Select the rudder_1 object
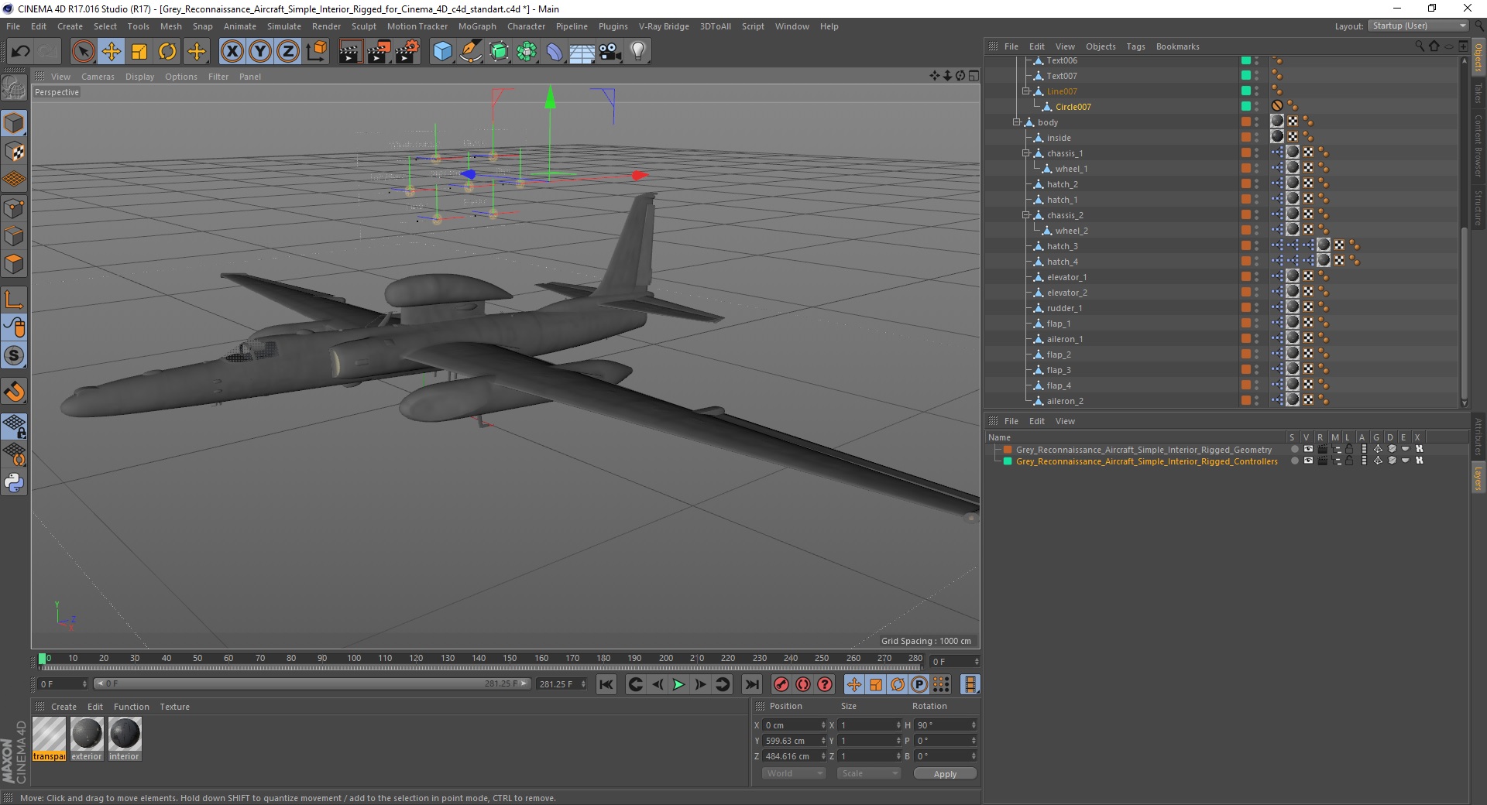Screen dimensions: 1487x805 [x=1064, y=308]
